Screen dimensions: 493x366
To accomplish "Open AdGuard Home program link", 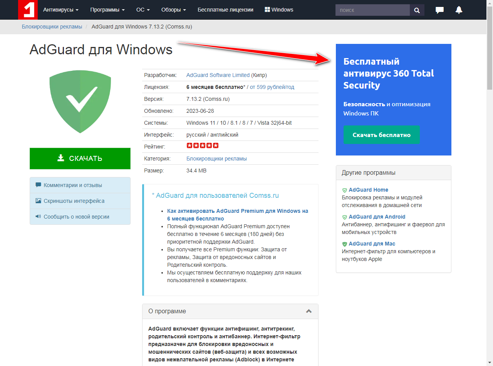I will (x=368, y=190).
